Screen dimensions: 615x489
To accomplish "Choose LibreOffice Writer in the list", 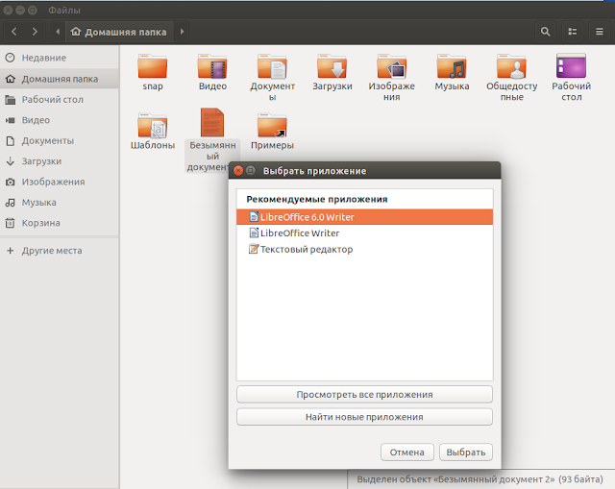I will (364, 232).
